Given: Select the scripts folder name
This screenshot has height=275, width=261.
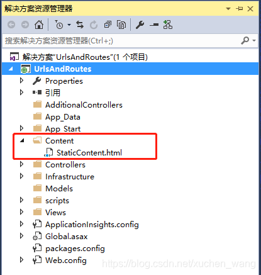Looking at the screenshot, I should coord(57,201).
